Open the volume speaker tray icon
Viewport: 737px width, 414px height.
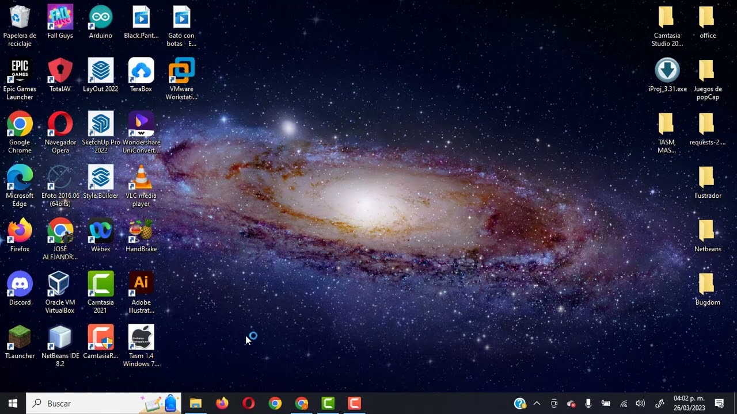[x=640, y=404]
